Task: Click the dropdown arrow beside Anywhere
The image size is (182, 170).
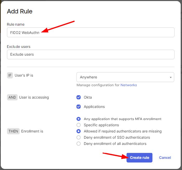Action: click(170, 77)
